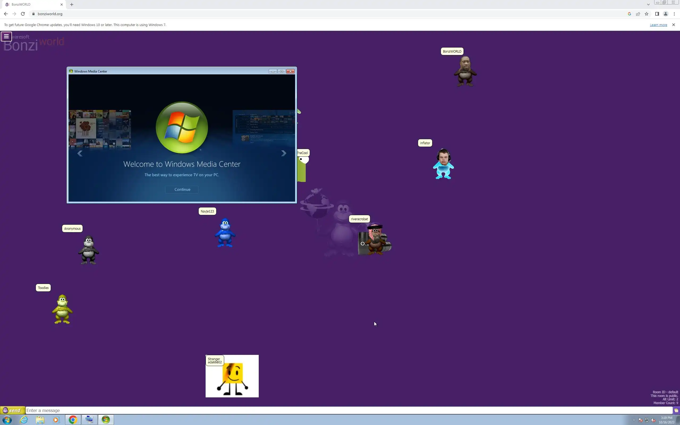This screenshot has width=680, height=425.
Task: Expand the tab search chevron
Action: (x=648, y=5)
